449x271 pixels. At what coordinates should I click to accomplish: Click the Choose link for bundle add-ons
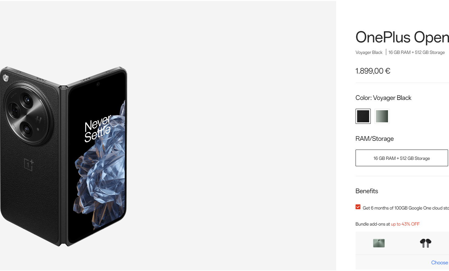[x=440, y=263]
